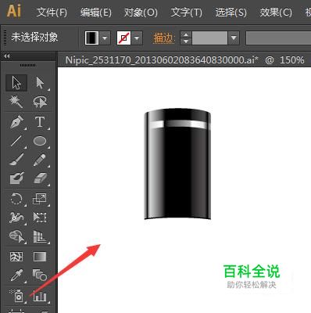Select the Free Transform tool
The height and width of the screenshot is (313, 311).
tap(40, 218)
